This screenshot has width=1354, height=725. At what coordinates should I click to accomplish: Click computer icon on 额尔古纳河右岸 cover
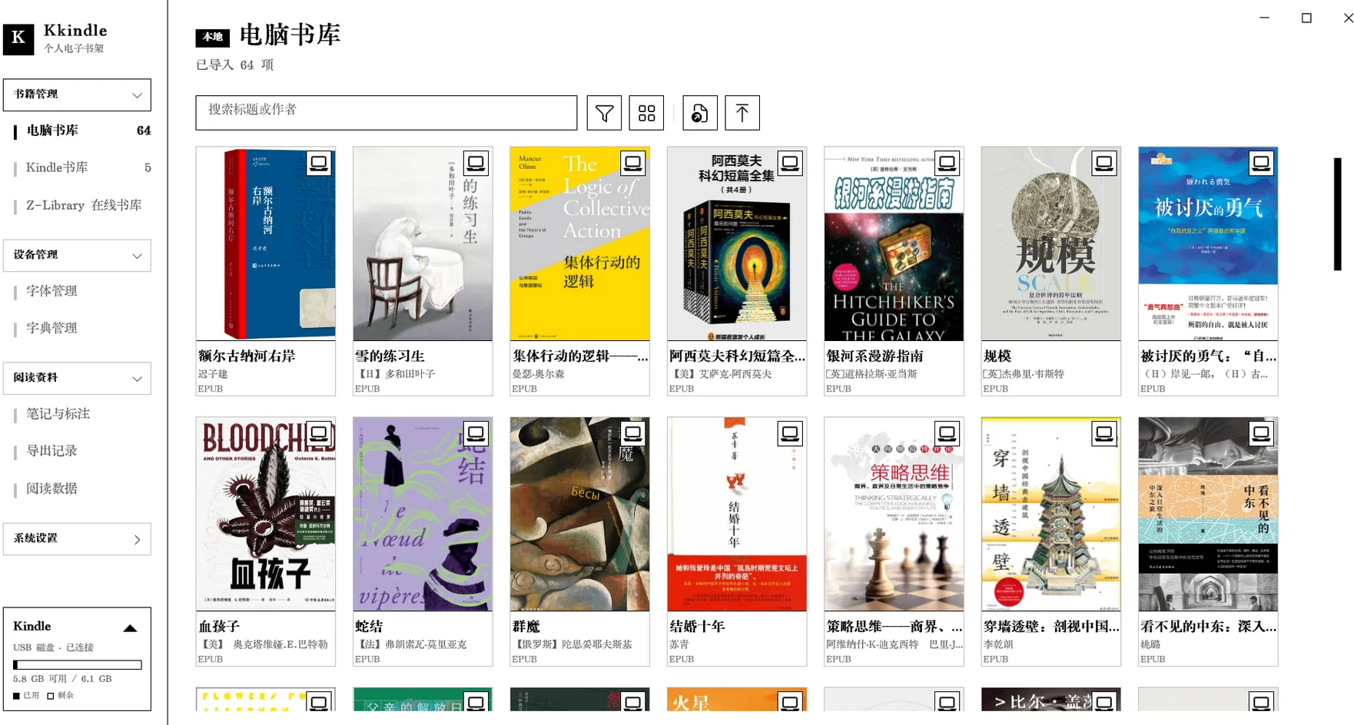click(319, 164)
